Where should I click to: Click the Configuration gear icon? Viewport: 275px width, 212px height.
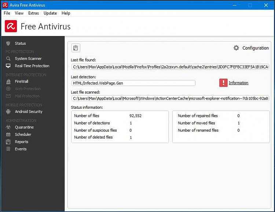click(236, 48)
